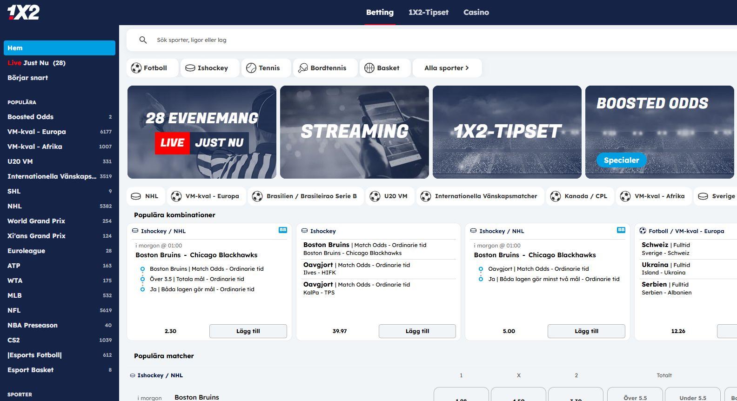
Task: Click the search magnifier icon
Action: (143, 40)
